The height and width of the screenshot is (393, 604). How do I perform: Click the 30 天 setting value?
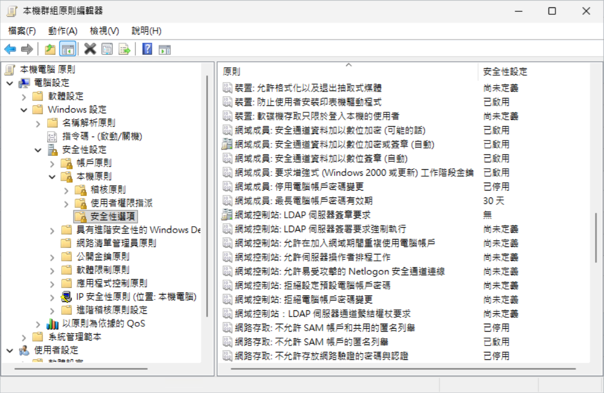[494, 201]
